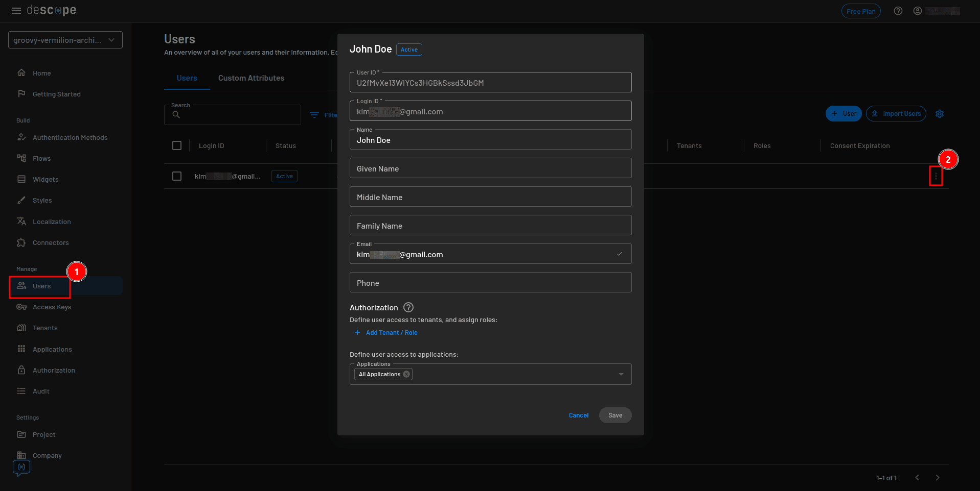Check the table header select-all checkbox
This screenshot has width=980, height=491.
tap(177, 145)
